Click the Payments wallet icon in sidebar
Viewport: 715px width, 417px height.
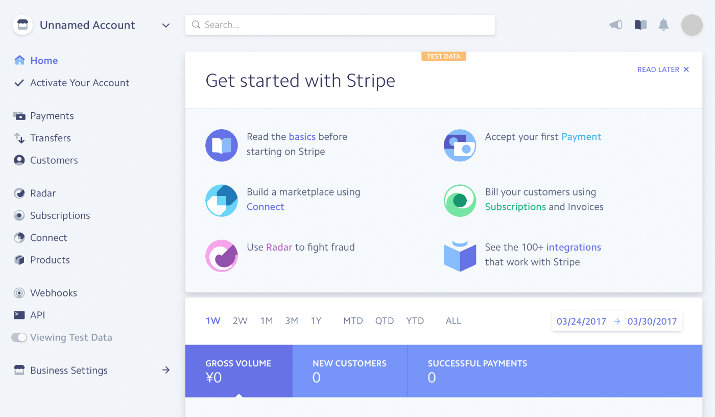coord(19,116)
